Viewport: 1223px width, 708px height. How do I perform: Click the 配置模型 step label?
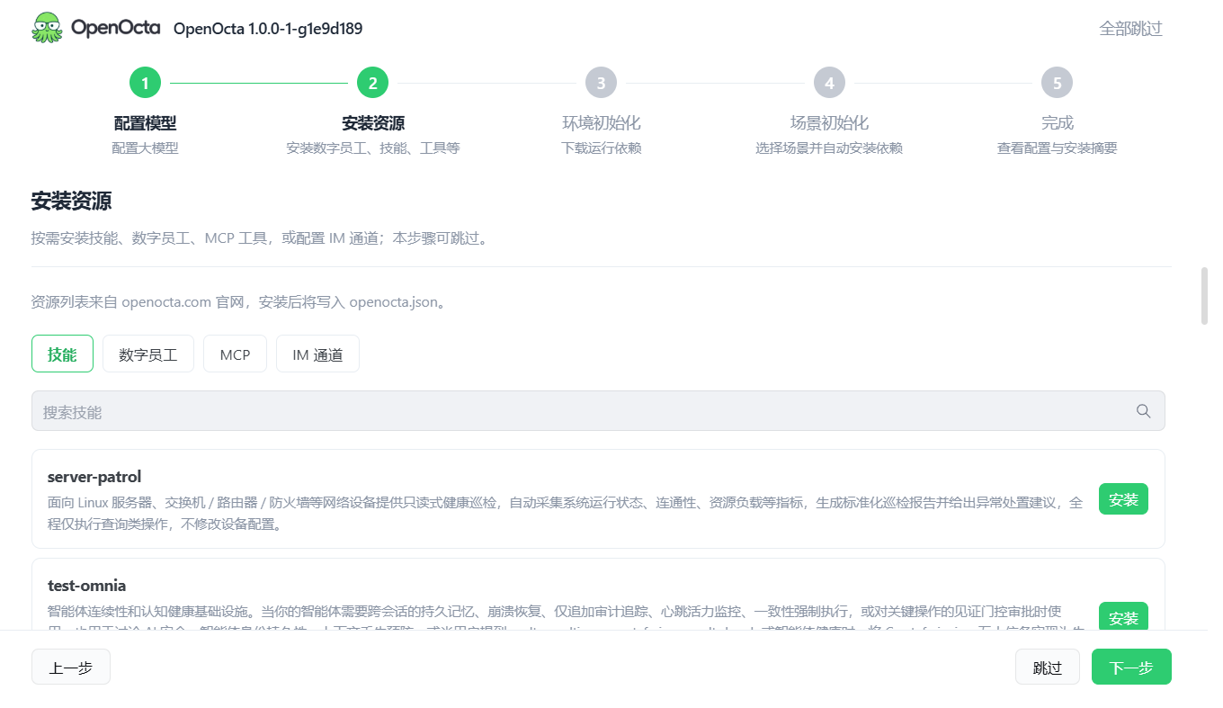click(145, 123)
